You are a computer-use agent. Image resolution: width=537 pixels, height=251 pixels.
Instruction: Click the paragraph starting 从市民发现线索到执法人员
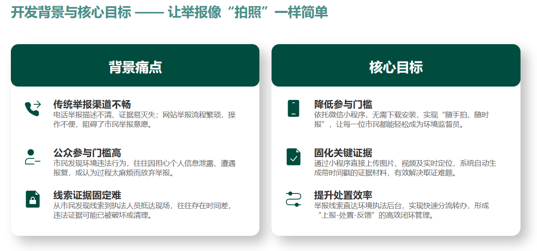point(143,210)
